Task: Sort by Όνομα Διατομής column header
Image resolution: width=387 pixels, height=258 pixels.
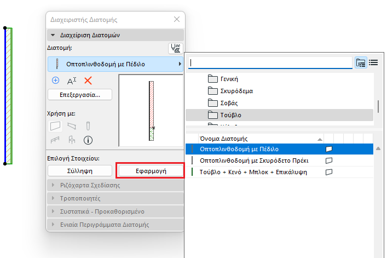Action: pyautogui.click(x=261, y=139)
